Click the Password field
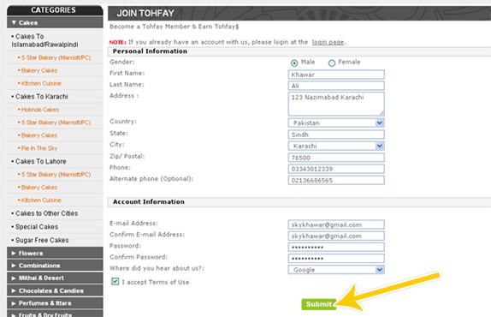 point(336,247)
